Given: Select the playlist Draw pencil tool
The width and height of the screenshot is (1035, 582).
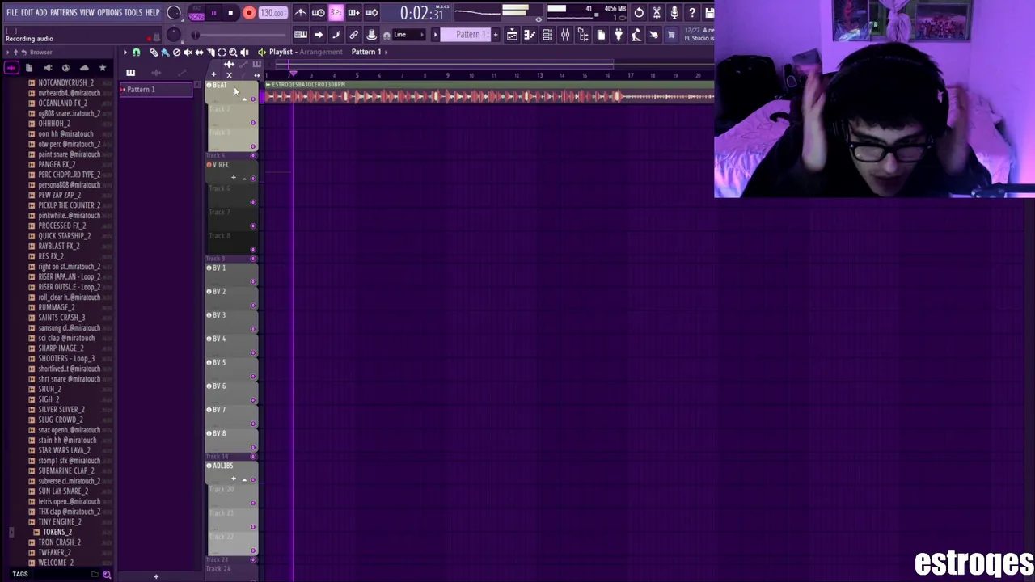Looking at the screenshot, I should tap(154, 52).
